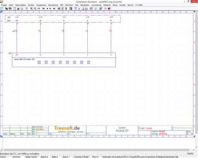Open the Extras menu
This screenshot has height=158, width=198.
coord(115,5)
